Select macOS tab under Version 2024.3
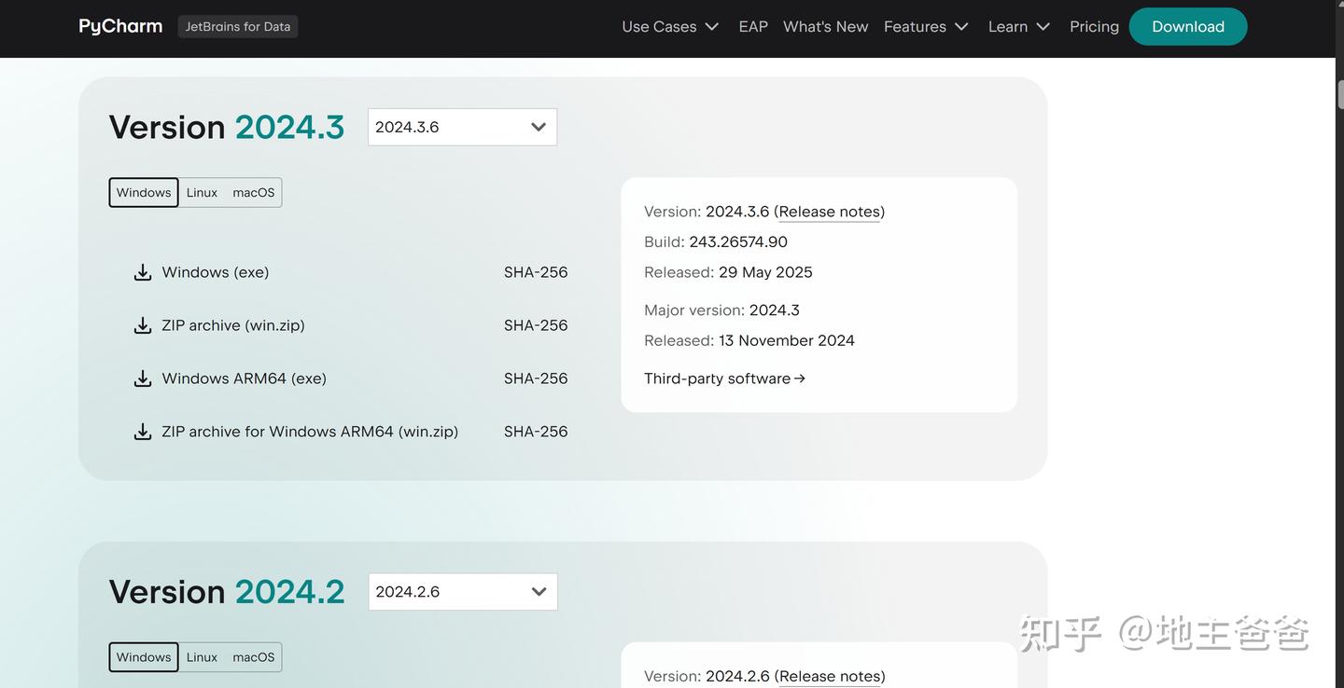Screen dimensions: 1344x688 tap(254, 192)
